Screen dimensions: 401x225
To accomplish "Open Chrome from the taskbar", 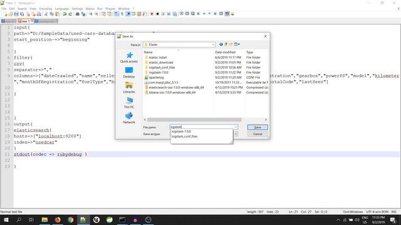I will click(70, 219).
